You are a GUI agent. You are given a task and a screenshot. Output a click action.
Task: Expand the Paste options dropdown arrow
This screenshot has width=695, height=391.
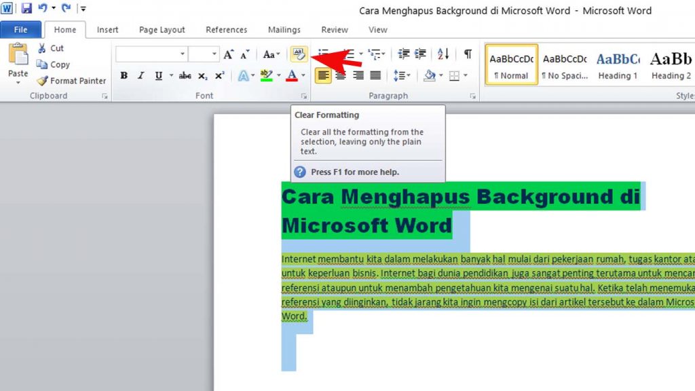tap(18, 82)
